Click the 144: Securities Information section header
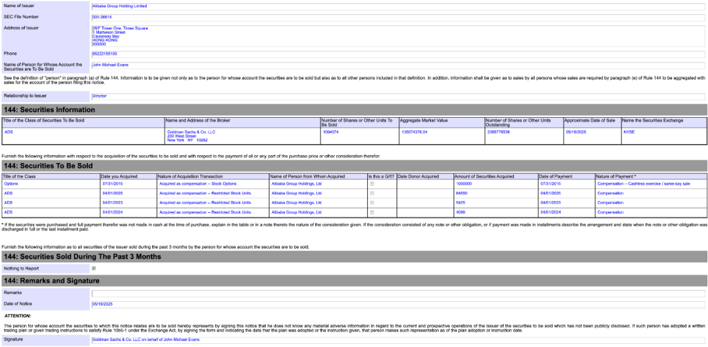The height and width of the screenshot is (347, 708). coord(354,109)
